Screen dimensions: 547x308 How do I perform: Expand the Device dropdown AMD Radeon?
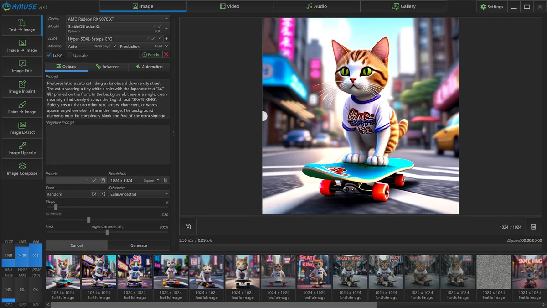(118, 19)
